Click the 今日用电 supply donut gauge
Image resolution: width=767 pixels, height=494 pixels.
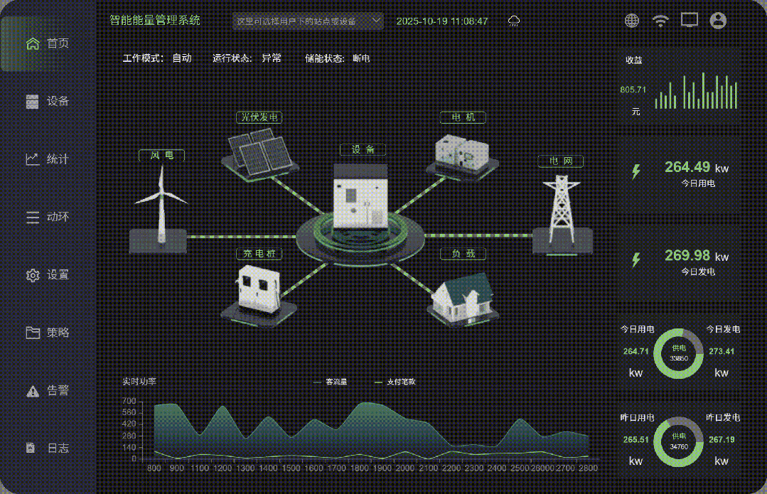click(x=677, y=352)
